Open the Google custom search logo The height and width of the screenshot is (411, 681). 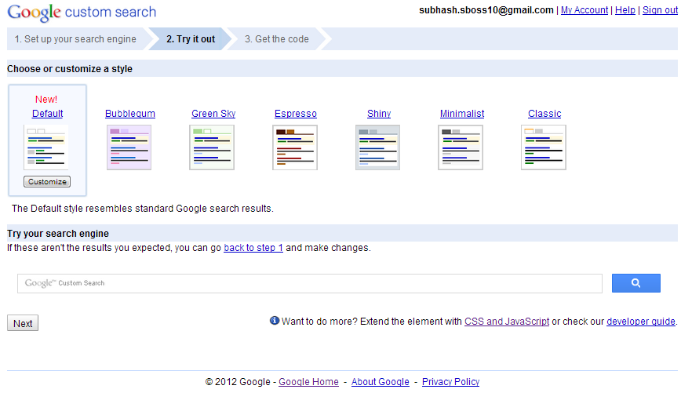pos(82,12)
